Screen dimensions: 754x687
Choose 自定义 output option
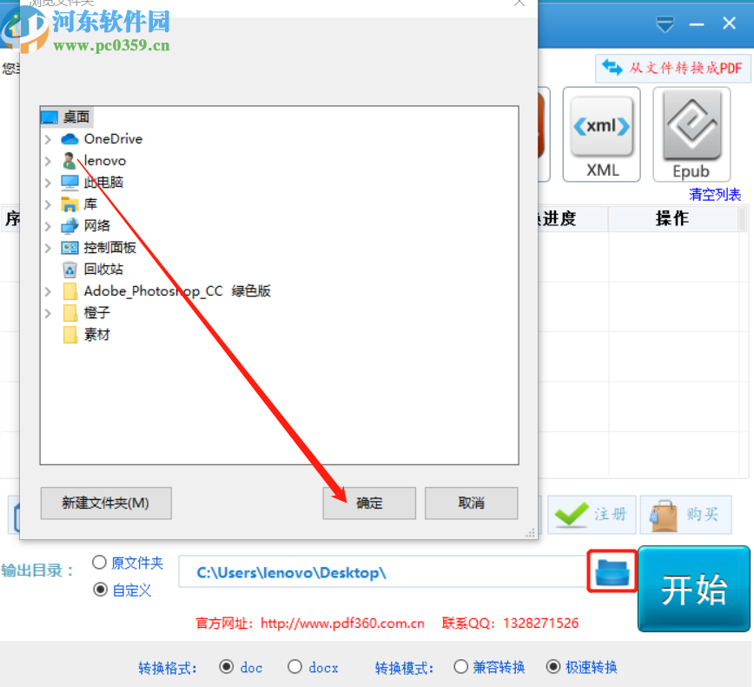coord(100,590)
